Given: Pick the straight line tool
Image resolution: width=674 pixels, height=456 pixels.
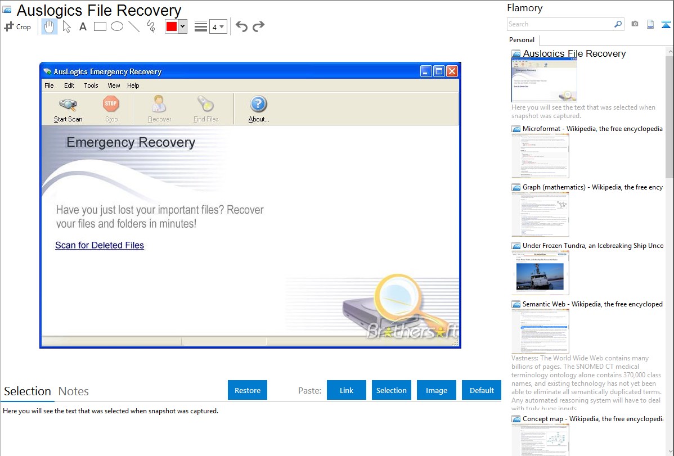Looking at the screenshot, I should click(134, 26).
